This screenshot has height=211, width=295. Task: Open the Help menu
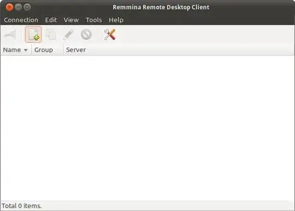point(116,20)
